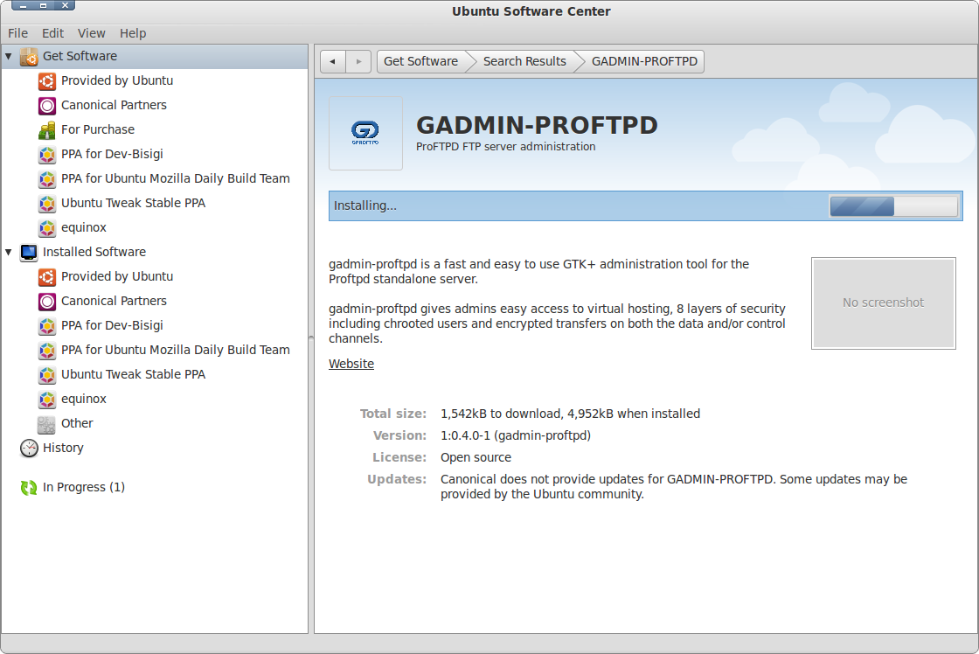Click Canonical Partners icon under Get Software
979x654 pixels.
click(x=47, y=106)
